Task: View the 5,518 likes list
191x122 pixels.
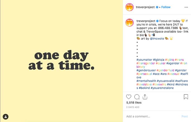Action: coord(134,103)
